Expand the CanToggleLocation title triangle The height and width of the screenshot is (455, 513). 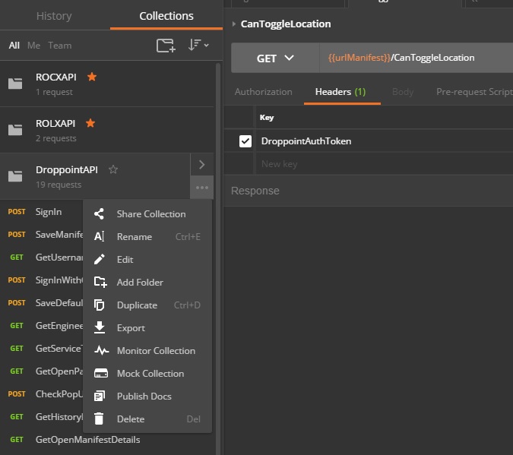coord(233,24)
